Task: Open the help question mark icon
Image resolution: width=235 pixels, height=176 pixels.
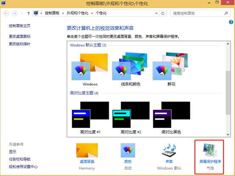Action: point(231,22)
